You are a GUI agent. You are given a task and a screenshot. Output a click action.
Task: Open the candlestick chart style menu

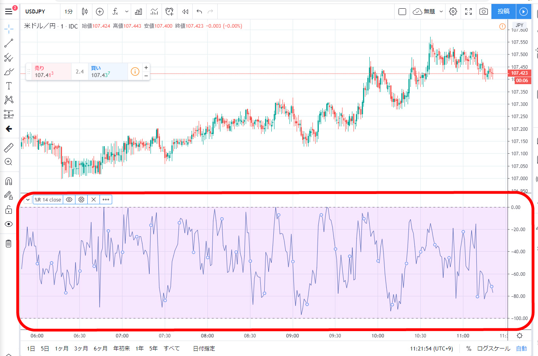(85, 11)
